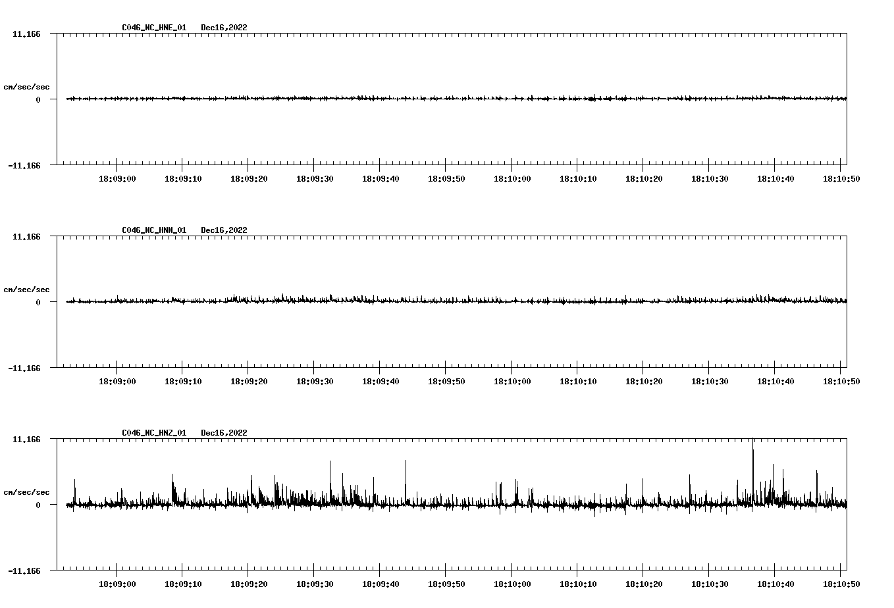Click 18:10:00 time label under HNE plot
894x608 pixels.
pyautogui.click(x=512, y=178)
